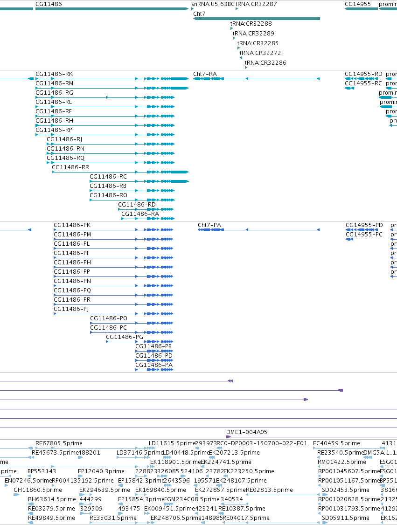This screenshot has height=525, width=397.
Task: Select EST EC40459.5prime
Action: pos(336,443)
